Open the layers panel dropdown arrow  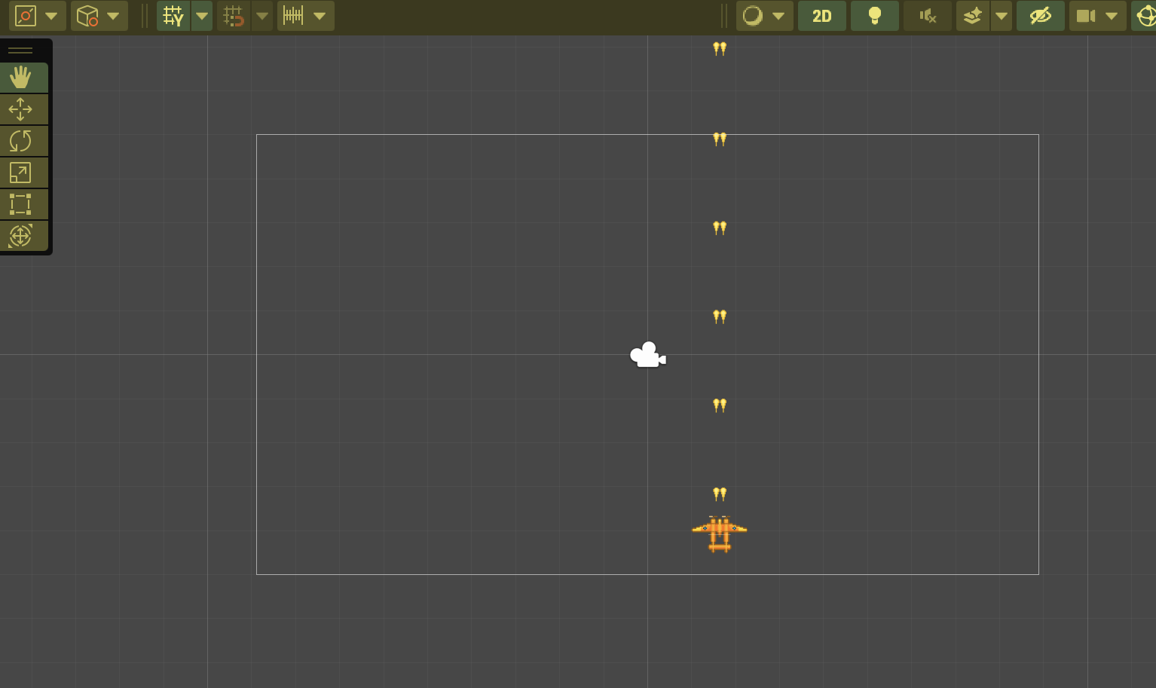pos(1001,16)
